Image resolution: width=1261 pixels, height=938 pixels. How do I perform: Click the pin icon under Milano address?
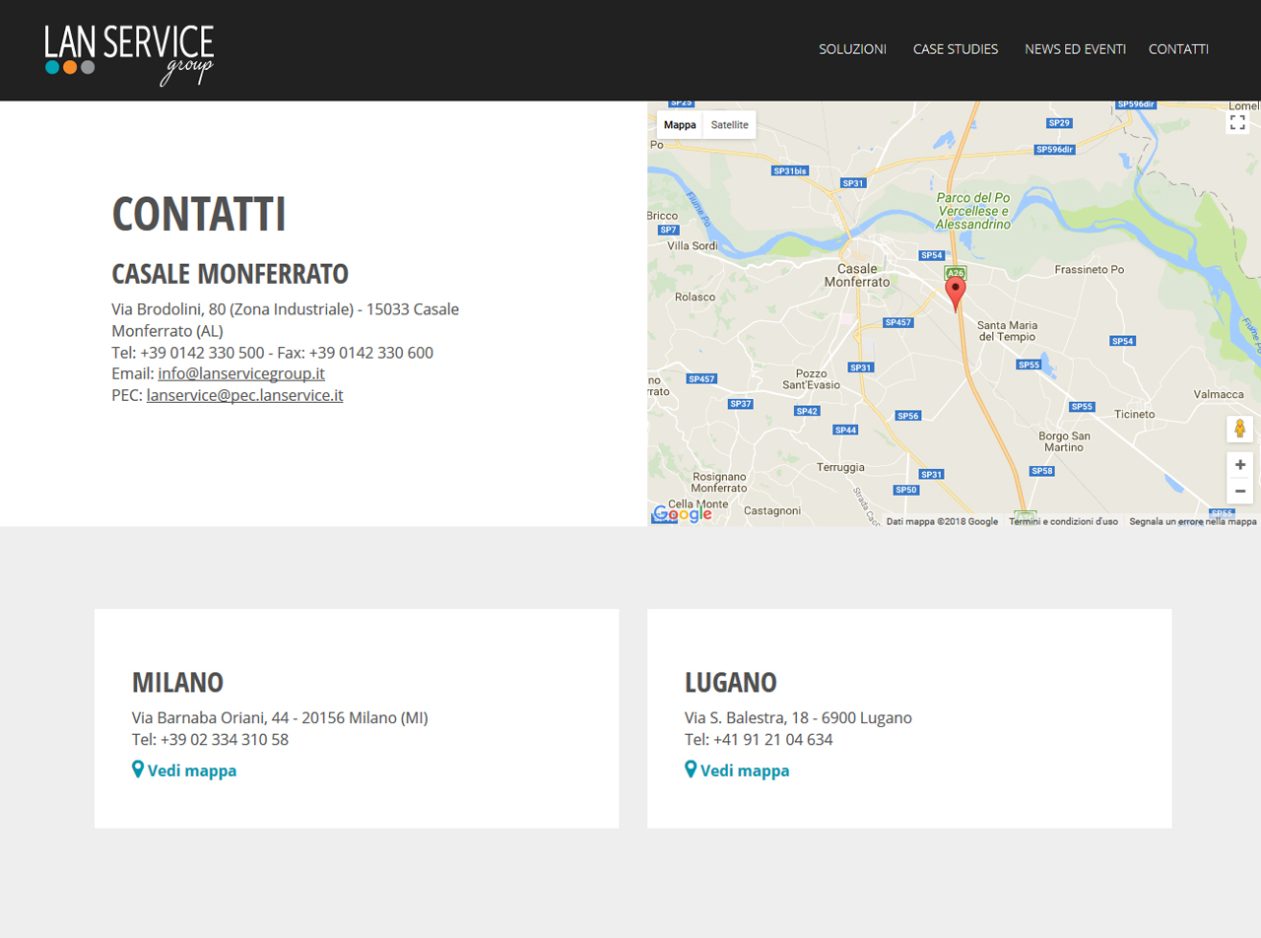pyautogui.click(x=138, y=770)
